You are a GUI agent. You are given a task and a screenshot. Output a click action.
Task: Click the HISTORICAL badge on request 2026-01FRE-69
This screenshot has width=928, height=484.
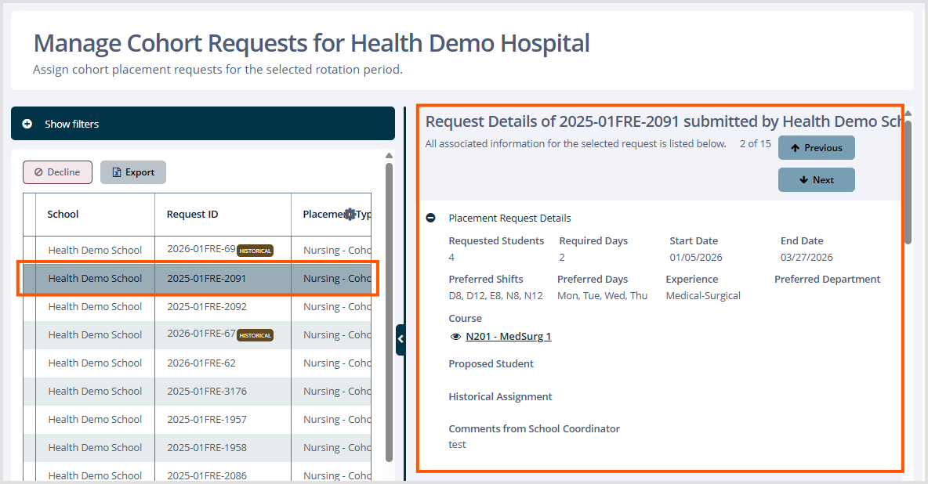[x=256, y=251]
